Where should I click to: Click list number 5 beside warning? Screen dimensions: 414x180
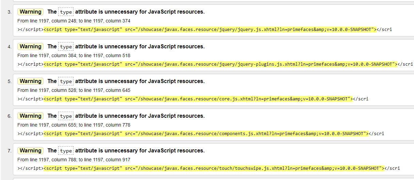tap(9, 82)
